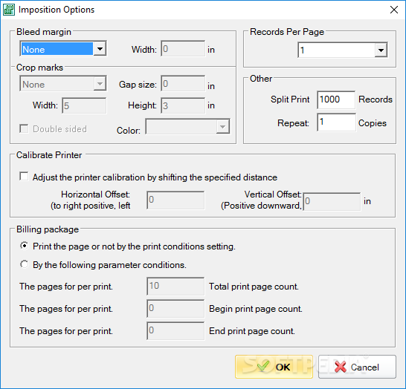Enable Adjust the printer calibration checkbox
The width and height of the screenshot is (406, 389).
(24, 177)
